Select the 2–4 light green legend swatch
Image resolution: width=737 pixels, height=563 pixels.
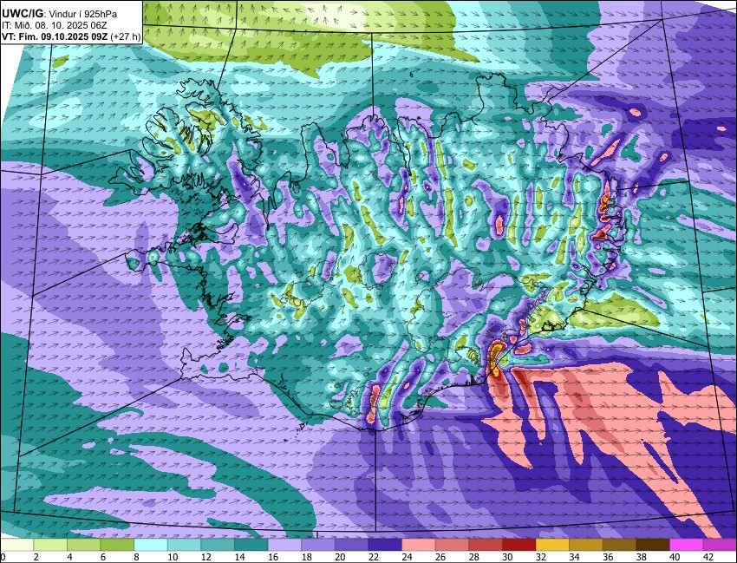point(50,545)
